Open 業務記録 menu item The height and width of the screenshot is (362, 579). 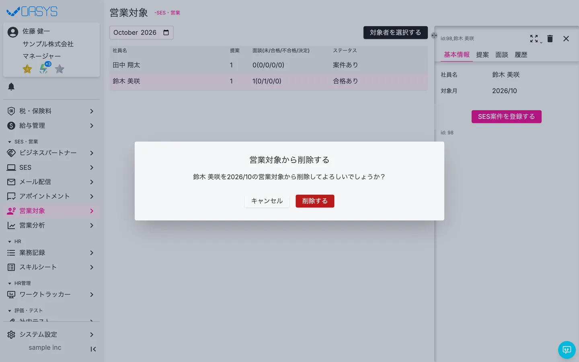[51, 253]
